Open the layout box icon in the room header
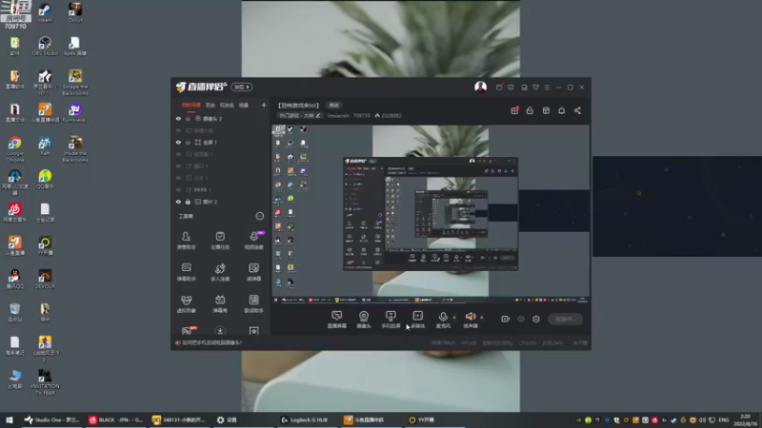 (546, 110)
